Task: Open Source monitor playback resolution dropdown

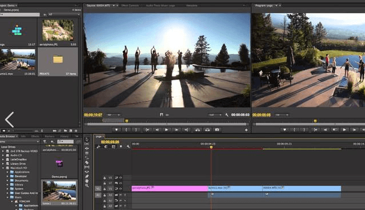Action: pos(215,115)
